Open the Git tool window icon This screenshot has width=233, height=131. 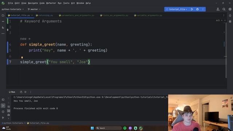pyautogui.click(x=3, y=118)
